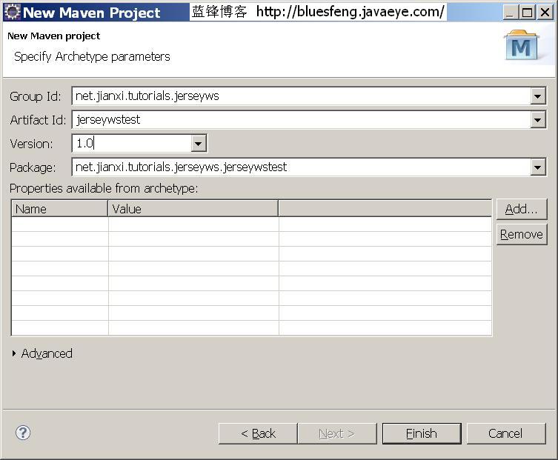Viewport: 558px width, 460px height.
Task: Open the Group Id dropdown arrow
Action: point(538,96)
